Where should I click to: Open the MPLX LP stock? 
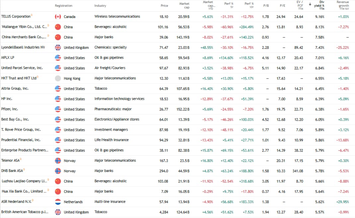pyautogui.click(x=8, y=57)
